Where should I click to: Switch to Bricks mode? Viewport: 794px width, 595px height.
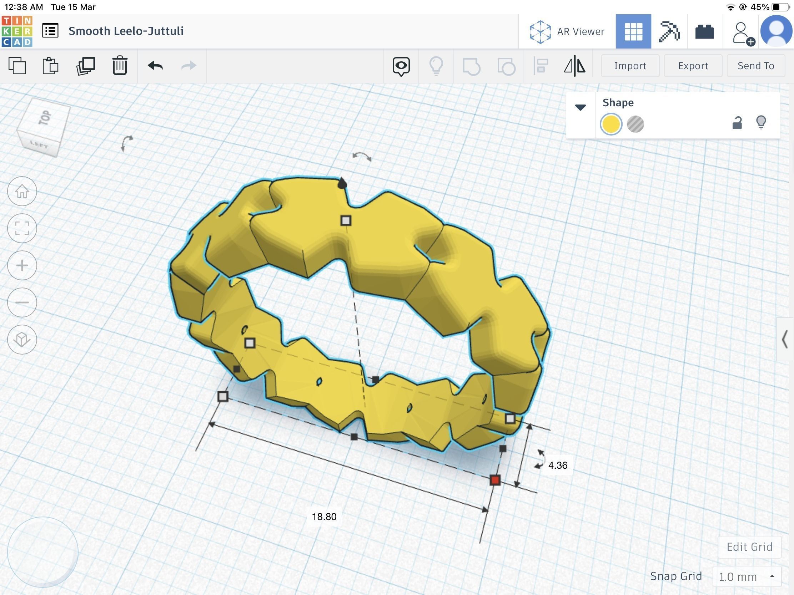pyautogui.click(x=704, y=31)
